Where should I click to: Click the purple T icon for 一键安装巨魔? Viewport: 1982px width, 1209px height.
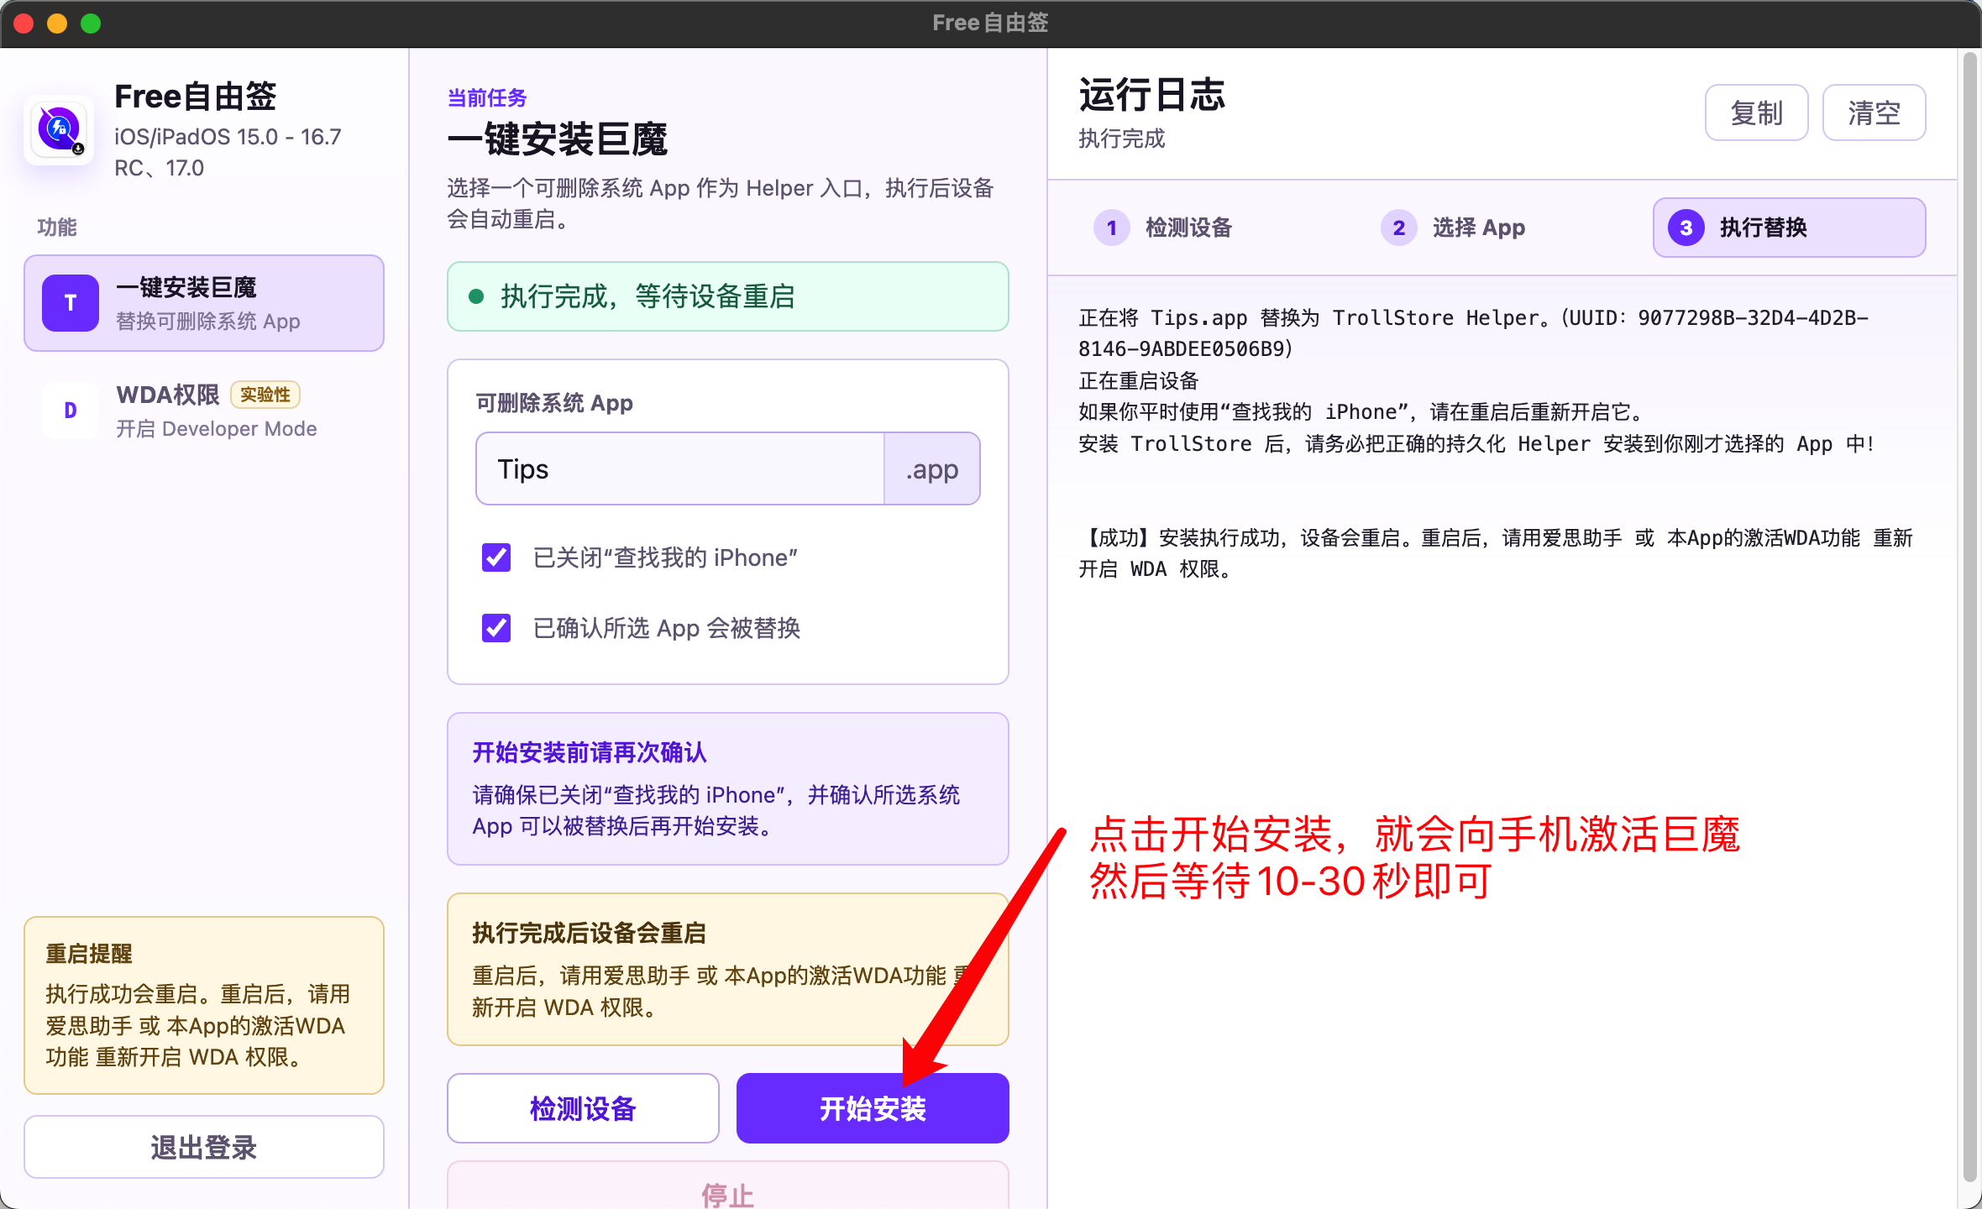(x=71, y=303)
